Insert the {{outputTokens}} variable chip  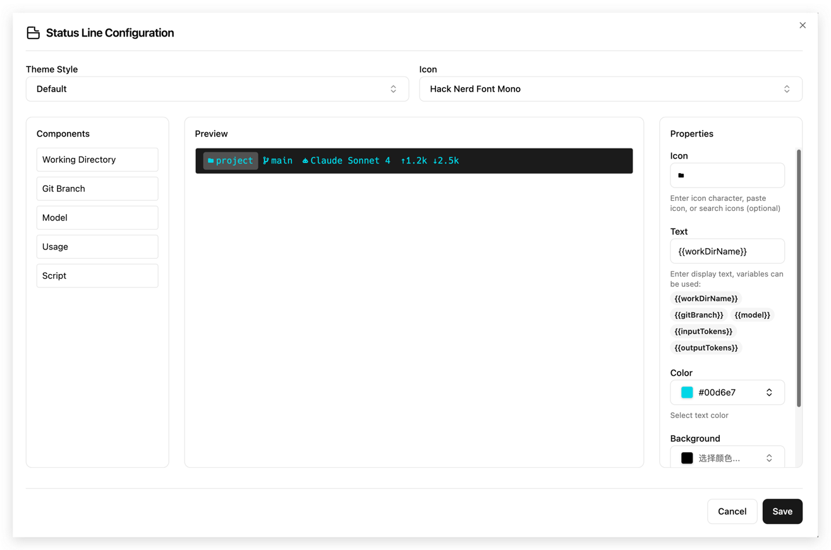point(705,347)
